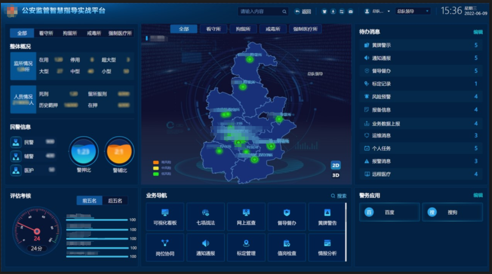Select 戒毒所 tab above the map
Viewport: 492px width, 274px height.
coord(273,29)
